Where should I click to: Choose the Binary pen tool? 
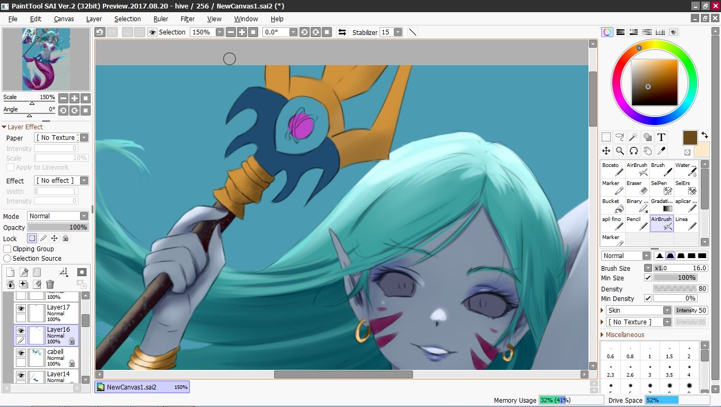coord(637,206)
